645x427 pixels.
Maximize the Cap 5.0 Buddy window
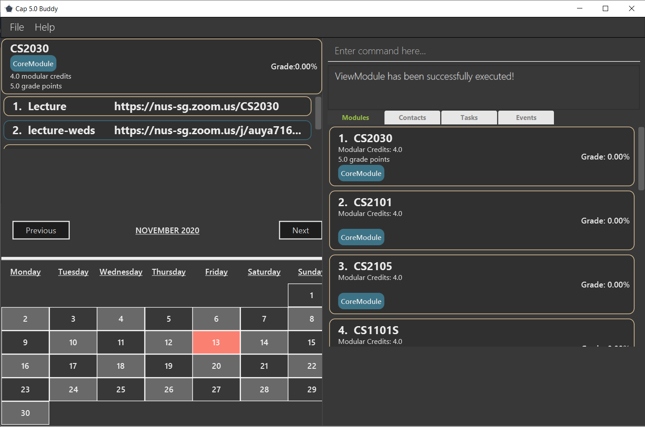(605, 8)
